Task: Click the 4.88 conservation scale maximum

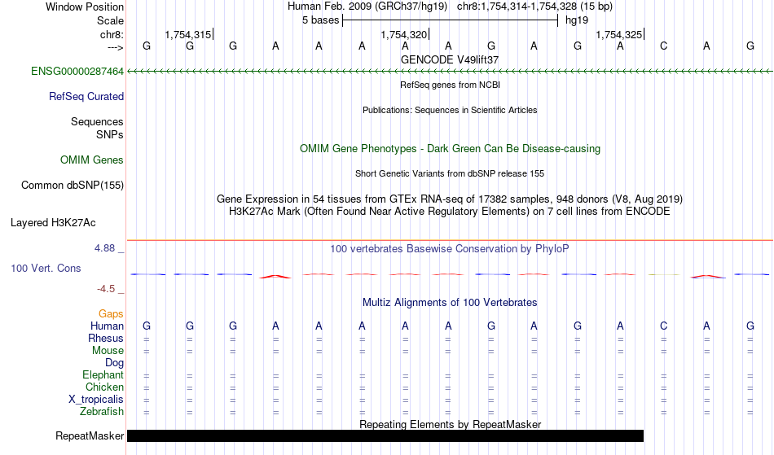Action: pos(104,248)
